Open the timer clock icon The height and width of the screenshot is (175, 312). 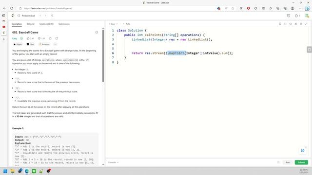tap(289, 16)
